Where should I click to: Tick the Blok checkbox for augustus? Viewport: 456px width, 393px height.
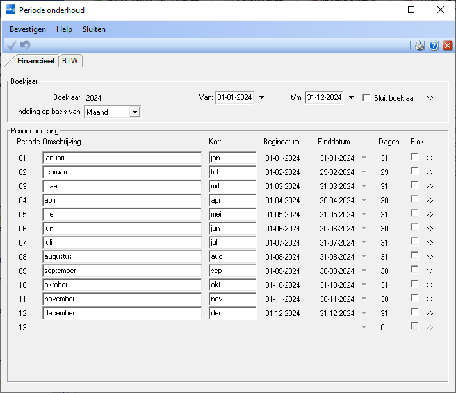[x=414, y=256]
